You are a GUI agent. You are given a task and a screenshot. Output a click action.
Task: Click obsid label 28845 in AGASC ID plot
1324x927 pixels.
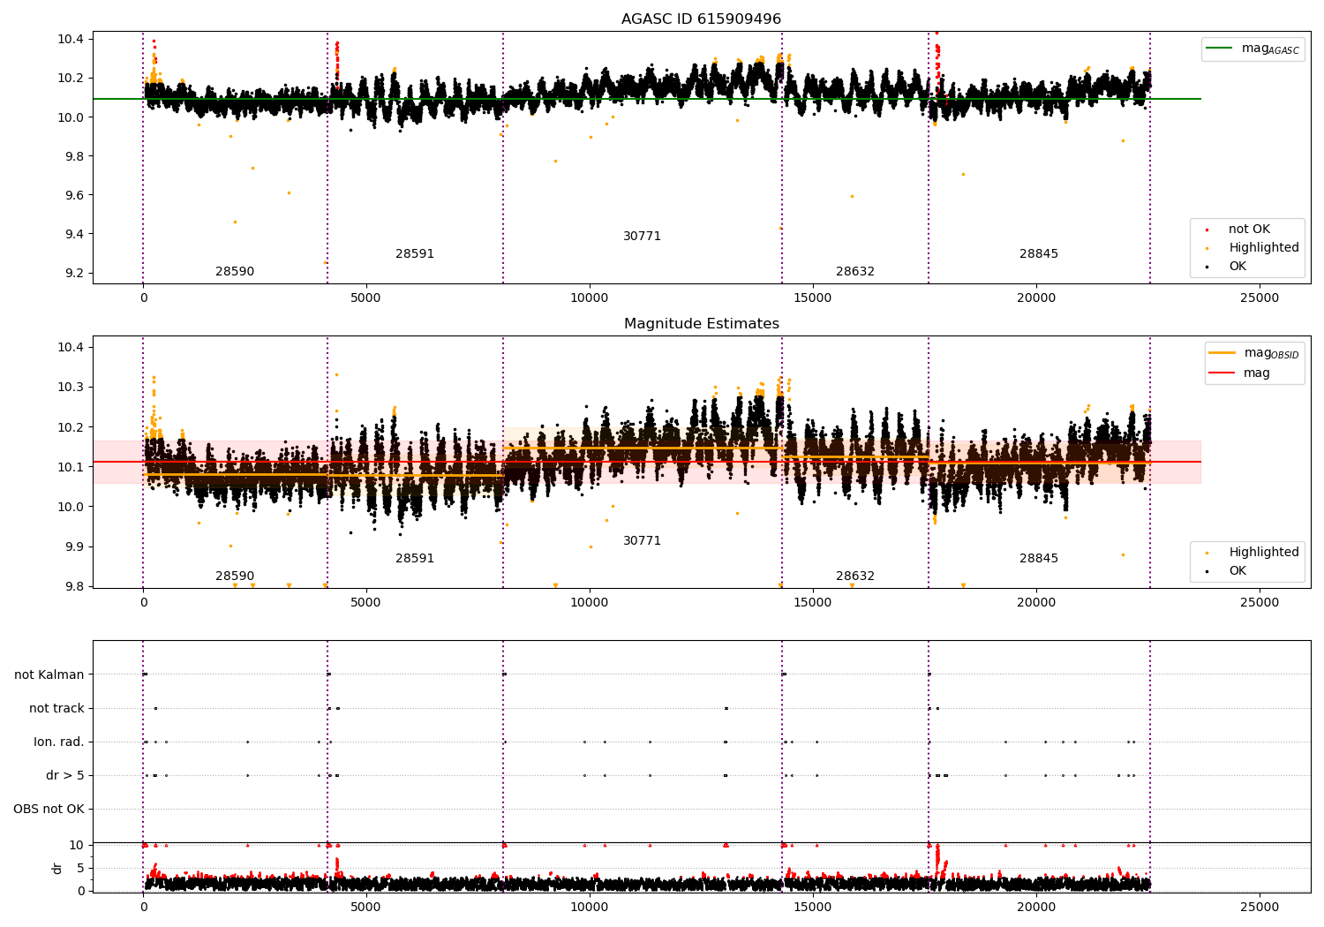pyautogui.click(x=1039, y=254)
